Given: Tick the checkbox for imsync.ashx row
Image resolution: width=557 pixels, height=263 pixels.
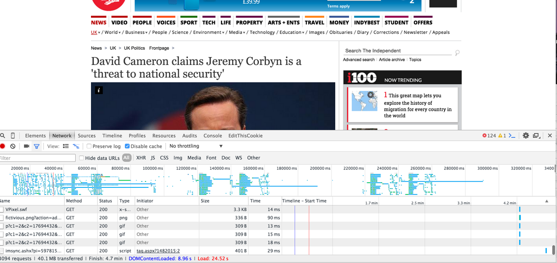Looking at the screenshot, I should pyautogui.click(x=2, y=250).
